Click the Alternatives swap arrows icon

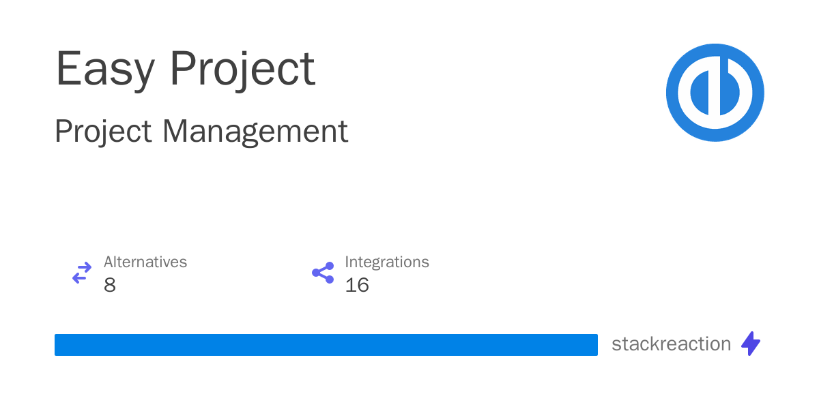(x=82, y=273)
